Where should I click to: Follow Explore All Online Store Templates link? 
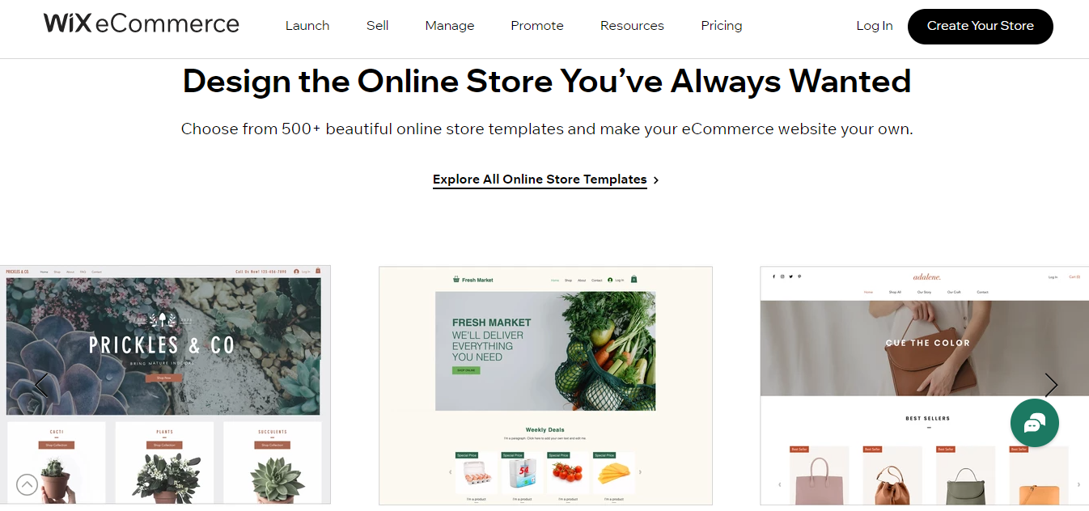point(540,179)
